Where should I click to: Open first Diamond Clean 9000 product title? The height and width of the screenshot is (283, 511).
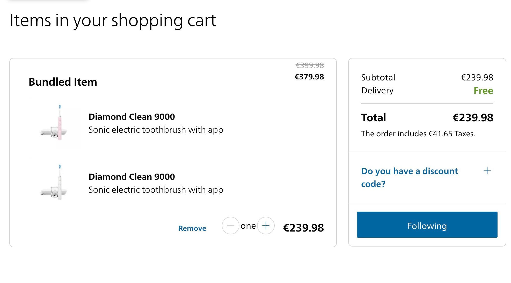(132, 117)
